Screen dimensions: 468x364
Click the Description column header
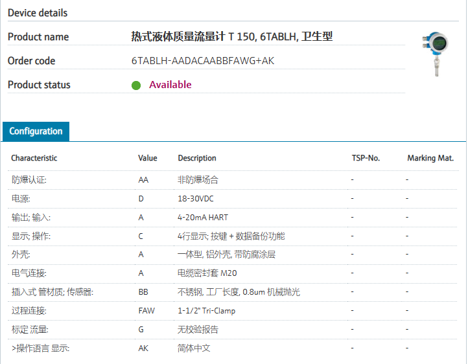click(197, 158)
